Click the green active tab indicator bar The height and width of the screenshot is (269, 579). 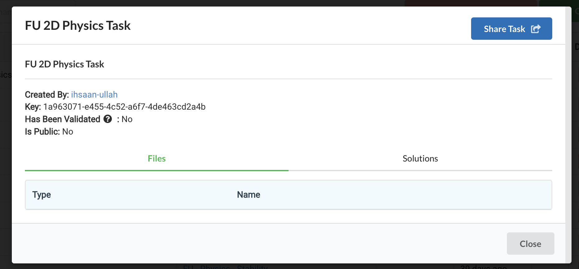coord(156,171)
